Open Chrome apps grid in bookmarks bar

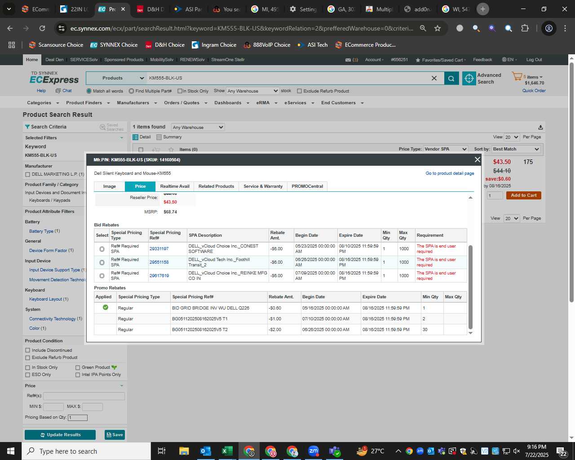(12, 45)
